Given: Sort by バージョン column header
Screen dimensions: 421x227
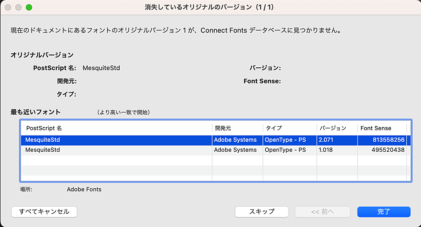Looking at the screenshot, I should [336, 128].
